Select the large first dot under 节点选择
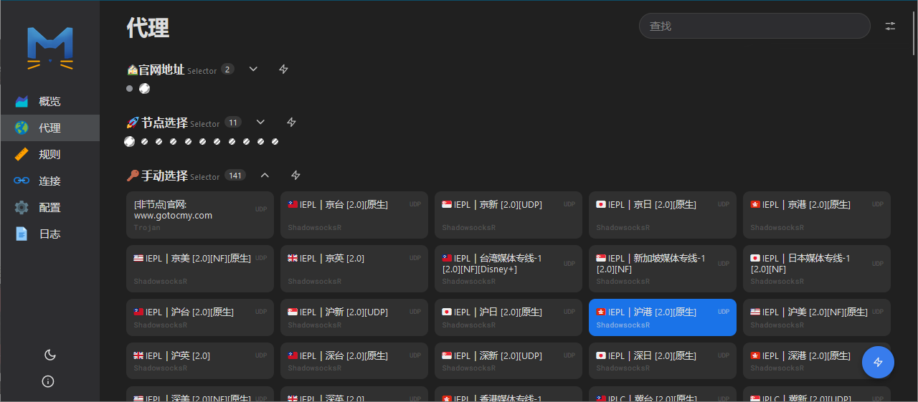Viewport: 918px width, 402px height. pyautogui.click(x=129, y=142)
